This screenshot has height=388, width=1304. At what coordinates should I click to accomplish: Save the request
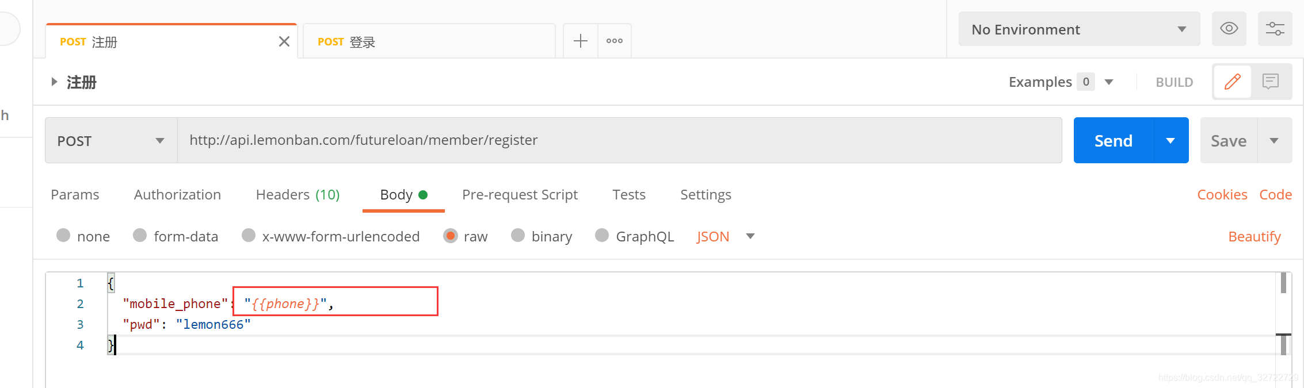[x=1229, y=141]
